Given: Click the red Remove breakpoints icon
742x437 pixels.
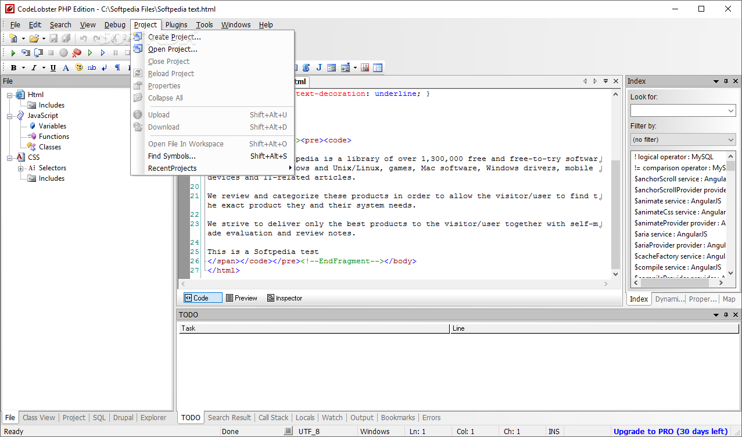Looking at the screenshot, I should point(77,53).
